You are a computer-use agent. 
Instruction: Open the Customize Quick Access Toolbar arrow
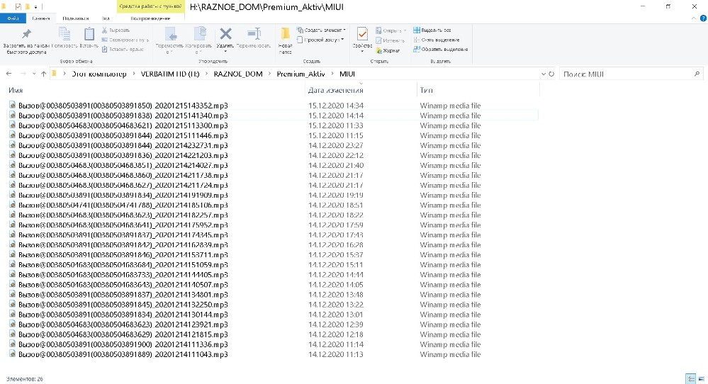pos(35,7)
